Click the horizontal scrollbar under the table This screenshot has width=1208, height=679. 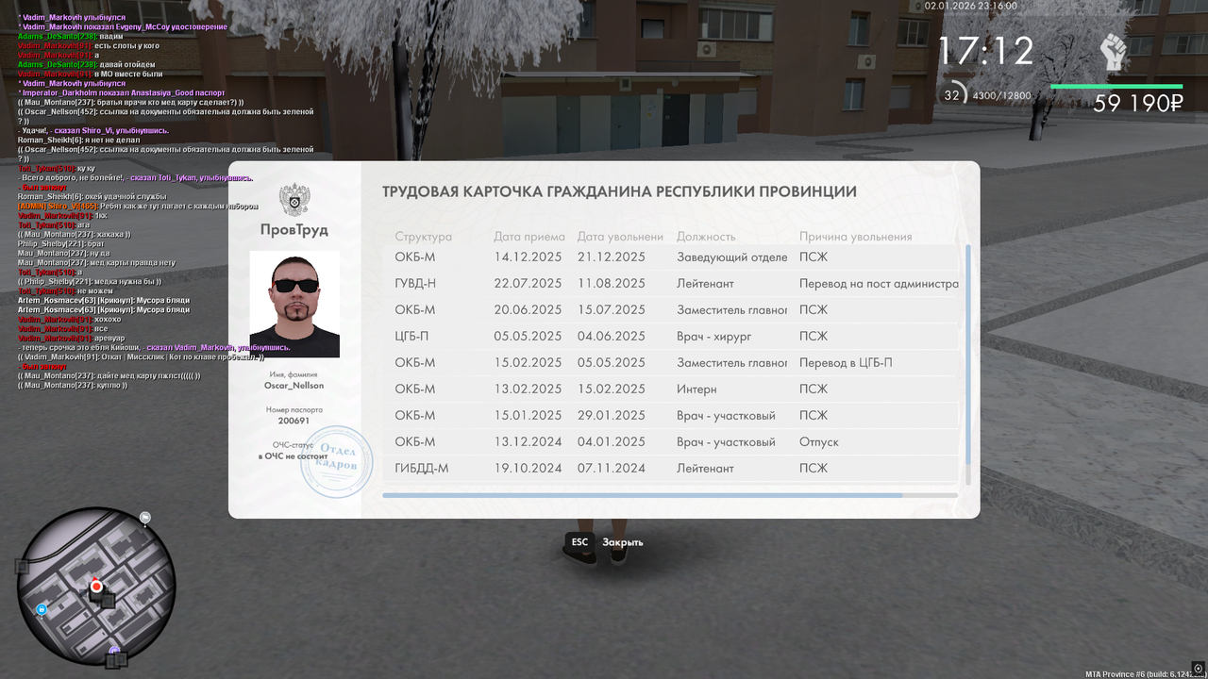(643, 495)
